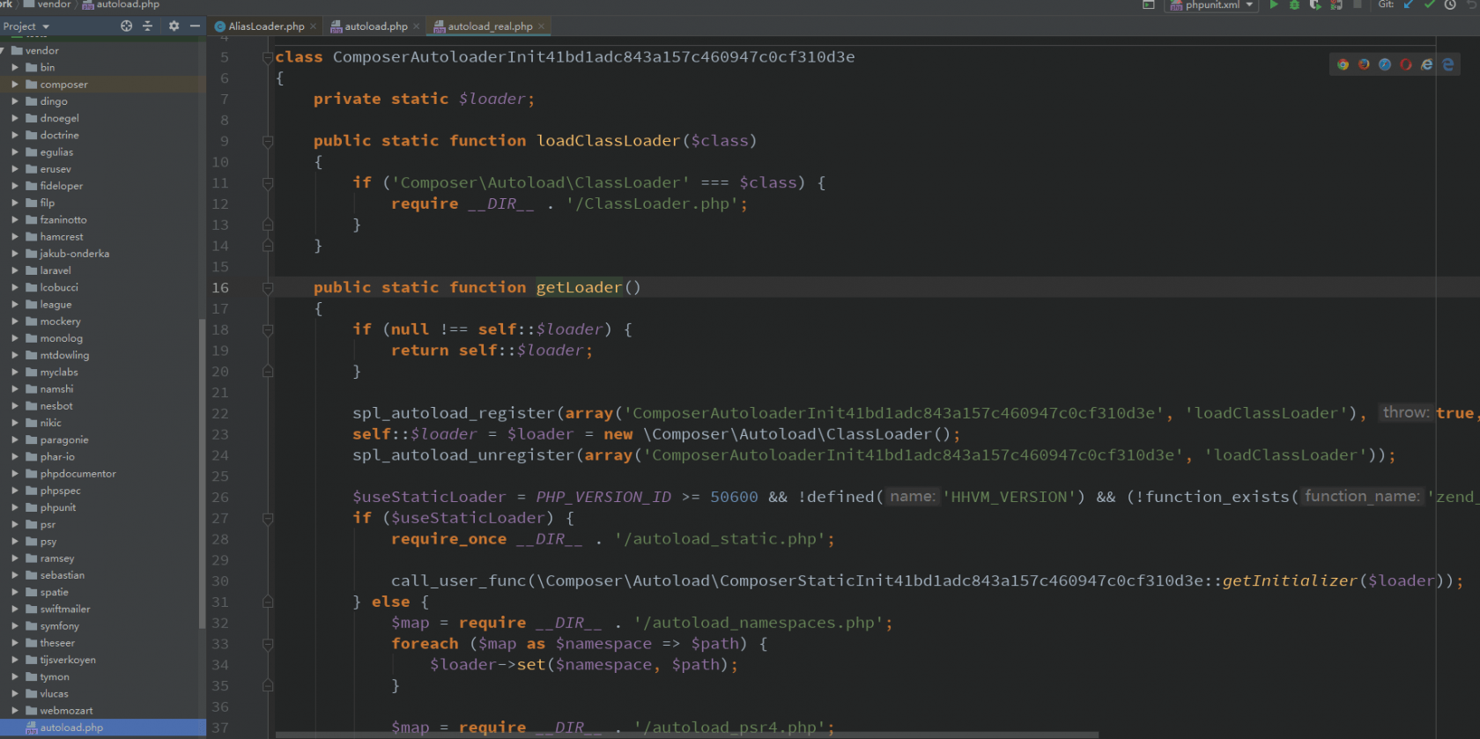
Task: Expand the laravel folder
Action: 14,270
